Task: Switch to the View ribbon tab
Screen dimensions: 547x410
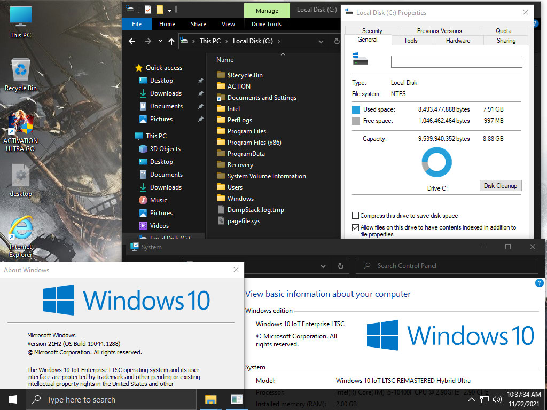Action: [228, 24]
